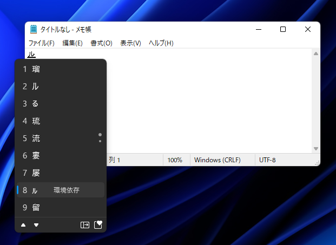Choose candidate 4 琉
Image resolution: width=336 pixels, height=245 pixels.
click(61, 121)
